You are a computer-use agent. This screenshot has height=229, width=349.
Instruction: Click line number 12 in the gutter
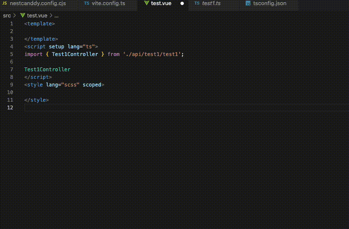(x=10, y=108)
